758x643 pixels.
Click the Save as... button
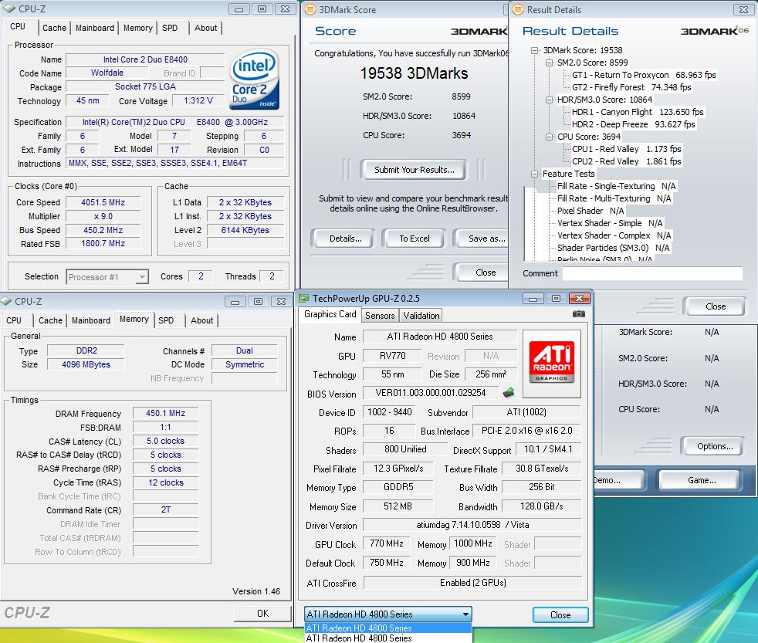(482, 239)
